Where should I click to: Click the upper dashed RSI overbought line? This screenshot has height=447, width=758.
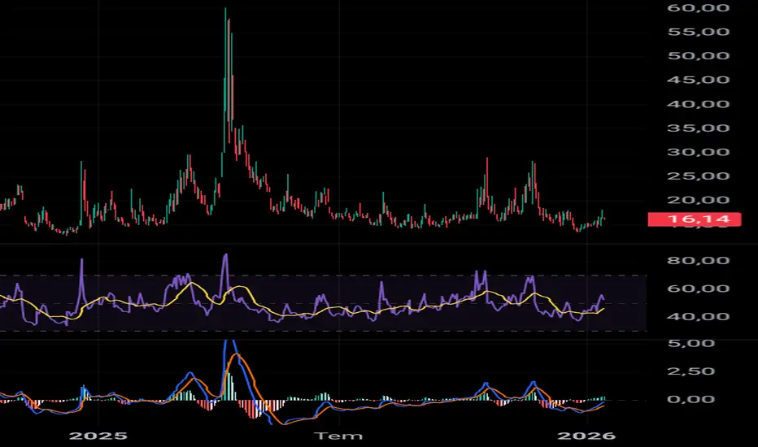(x=323, y=276)
